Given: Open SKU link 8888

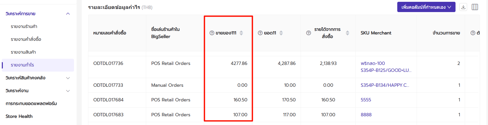Looking at the screenshot, I should 366,115.
